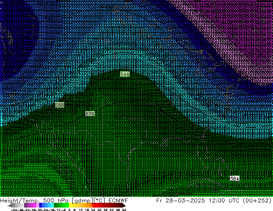Click the 584 contour label

pos(235,179)
